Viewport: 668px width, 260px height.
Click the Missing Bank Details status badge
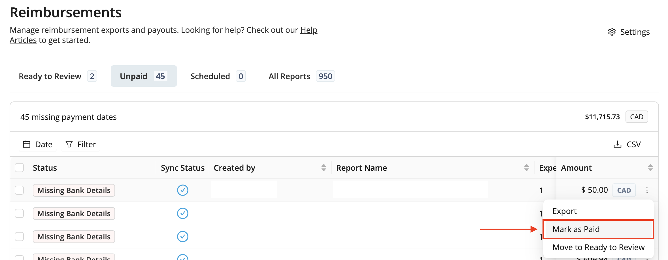tap(74, 190)
